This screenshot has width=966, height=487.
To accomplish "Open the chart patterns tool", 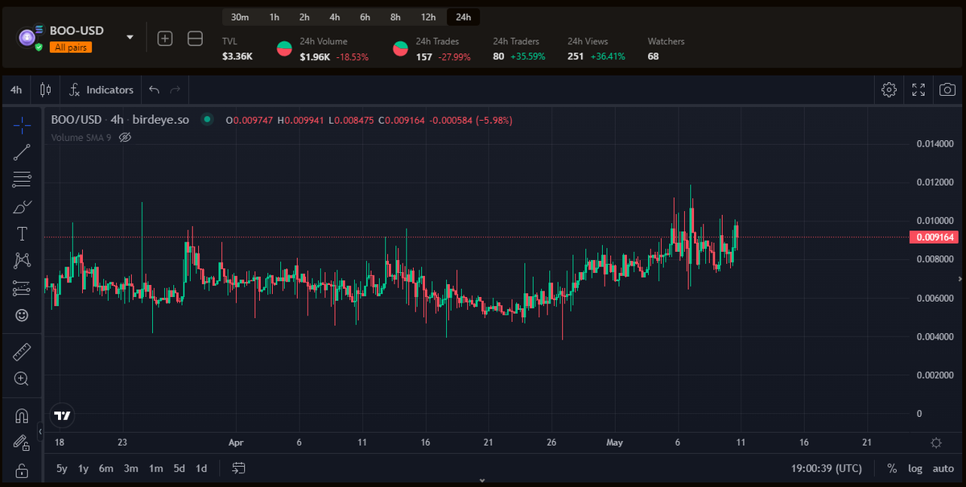I will coord(22,261).
